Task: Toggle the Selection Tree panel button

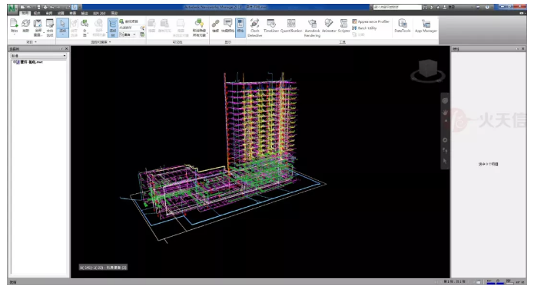Action: click(113, 27)
